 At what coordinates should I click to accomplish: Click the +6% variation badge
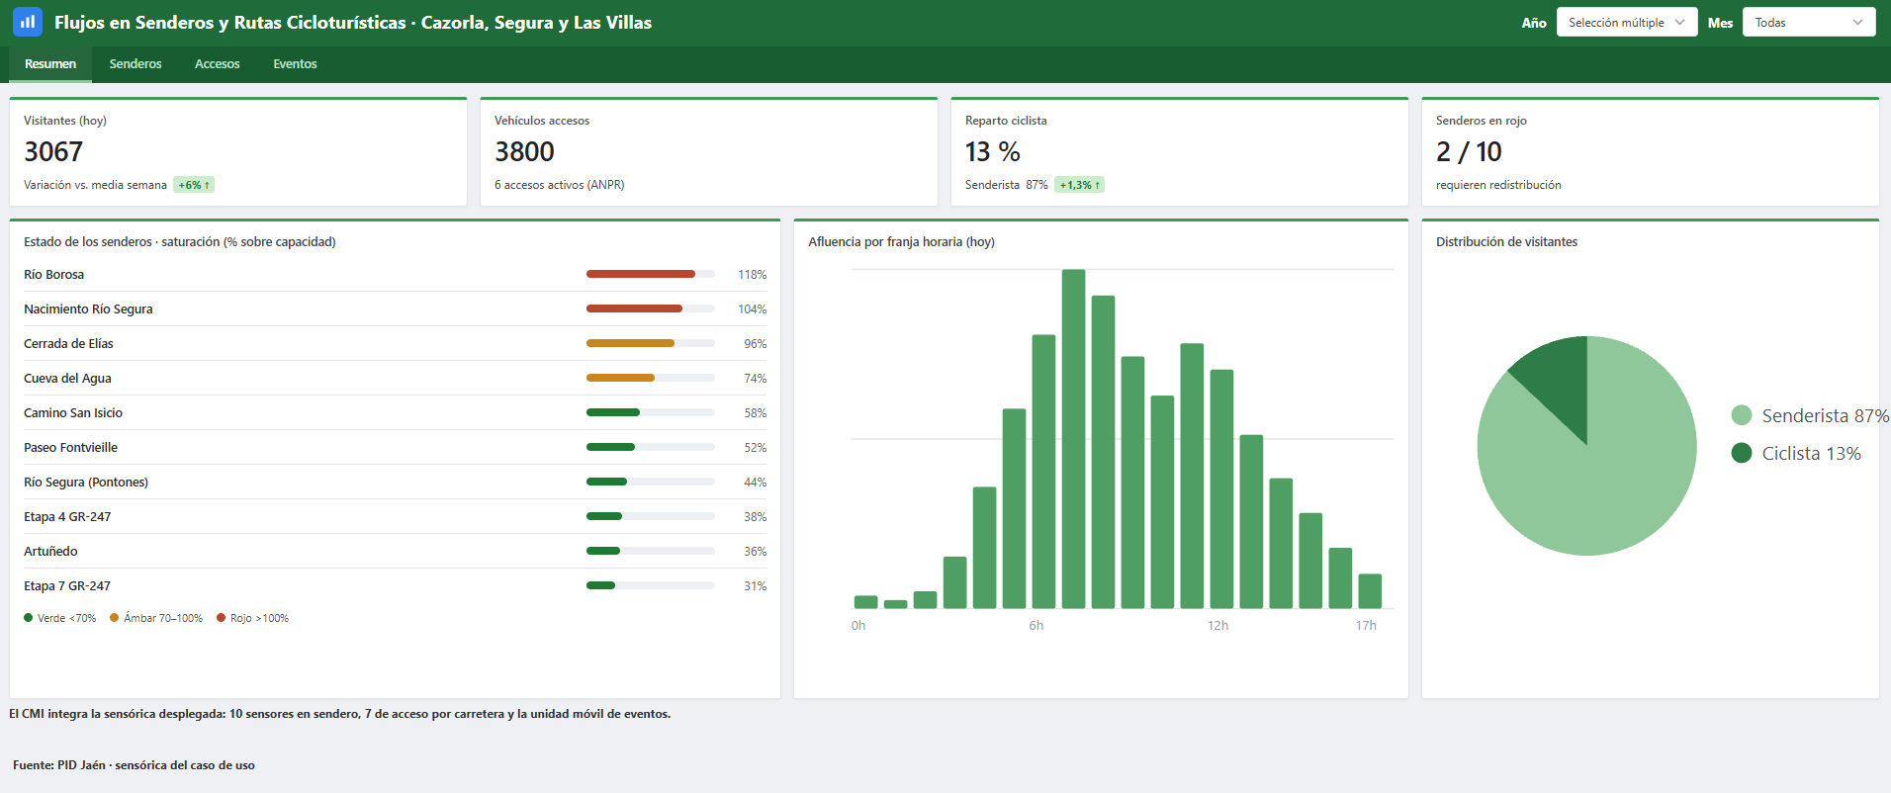coord(194,185)
